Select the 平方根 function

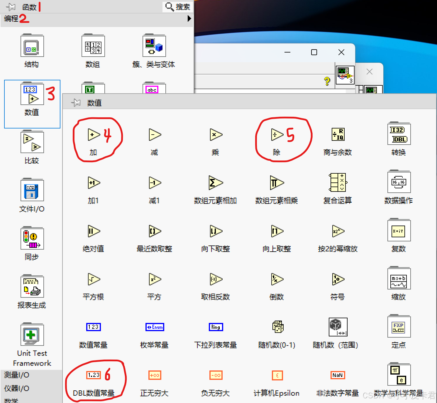pyautogui.click(x=94, y=279)
